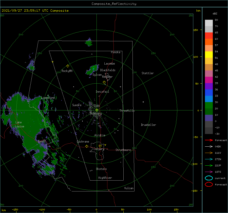The width and height of the screenshot is (228, 213).
Task: Click the Ponoka town label
Action: click(116, 52)
